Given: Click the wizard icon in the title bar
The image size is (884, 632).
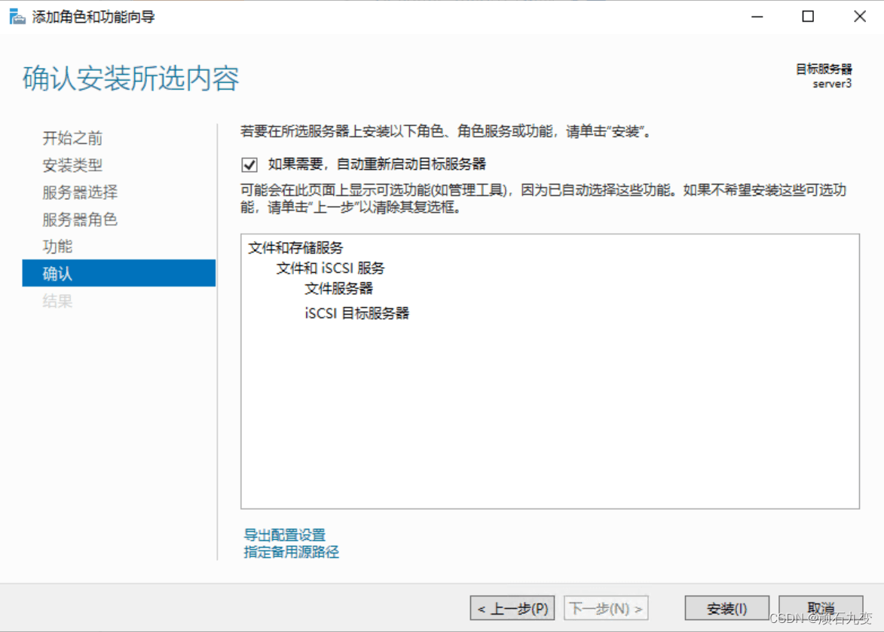Looking at the screenshot, I should click(17, 17).
